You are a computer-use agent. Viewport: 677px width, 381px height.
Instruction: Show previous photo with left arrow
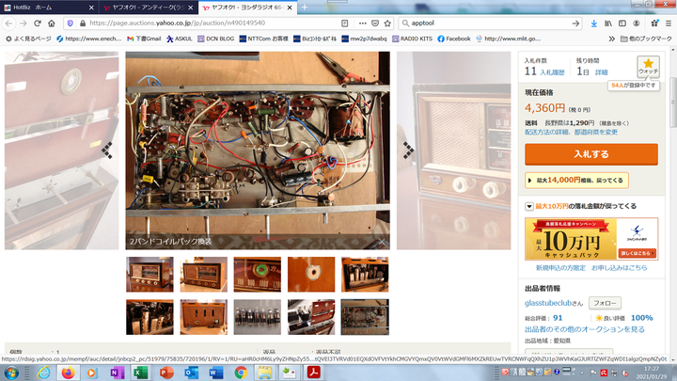[107, 150]
